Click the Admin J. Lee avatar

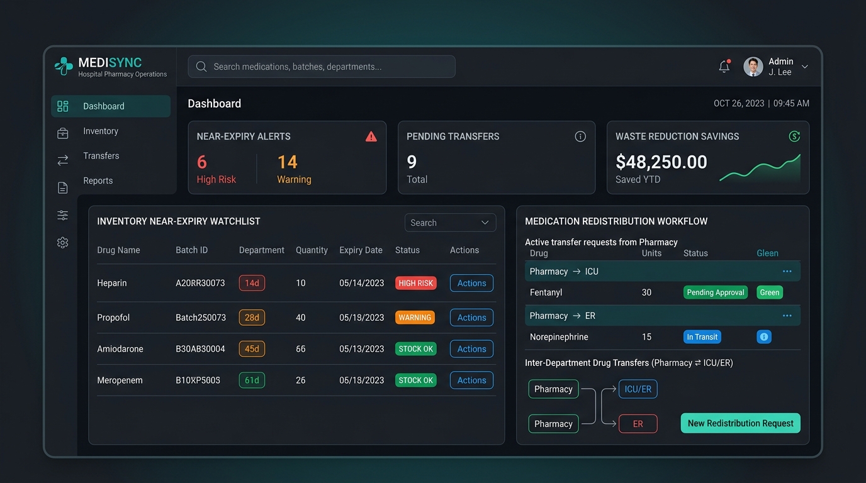click(x=753, y=67)
